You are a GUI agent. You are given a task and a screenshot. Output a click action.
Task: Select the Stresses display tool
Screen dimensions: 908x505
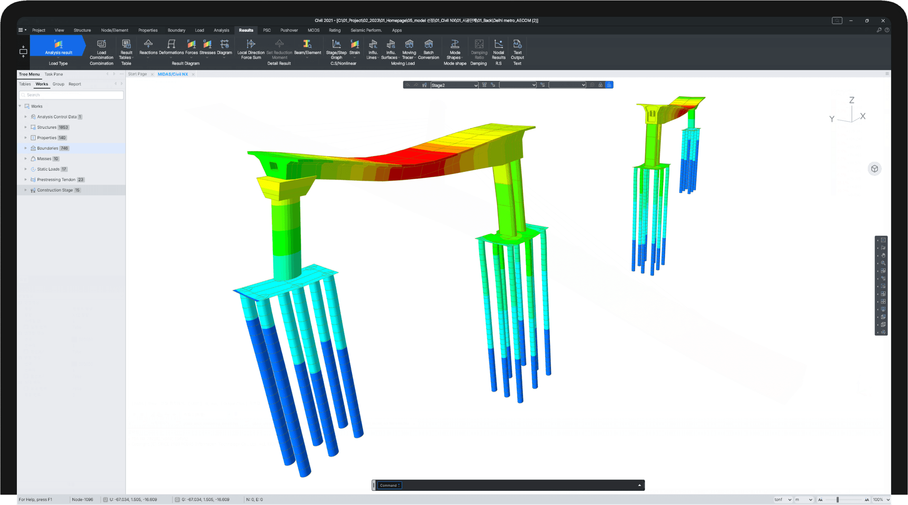click(207, 50)
